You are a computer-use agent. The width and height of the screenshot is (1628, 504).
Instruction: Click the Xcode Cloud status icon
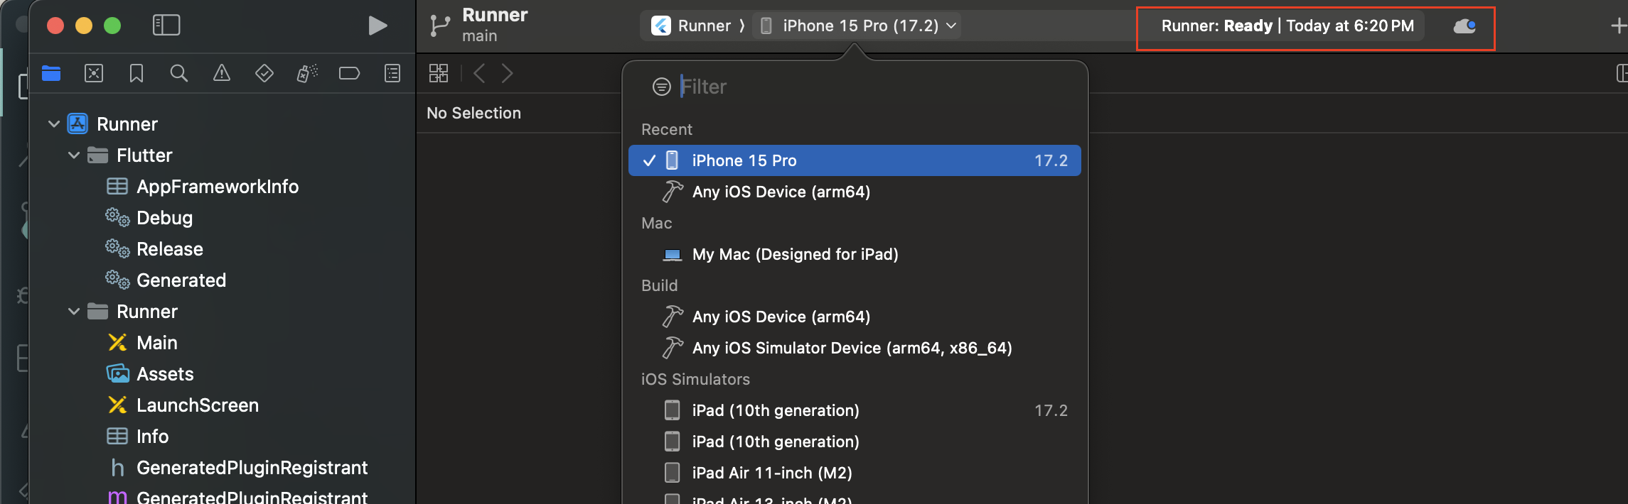(1464, 26)
